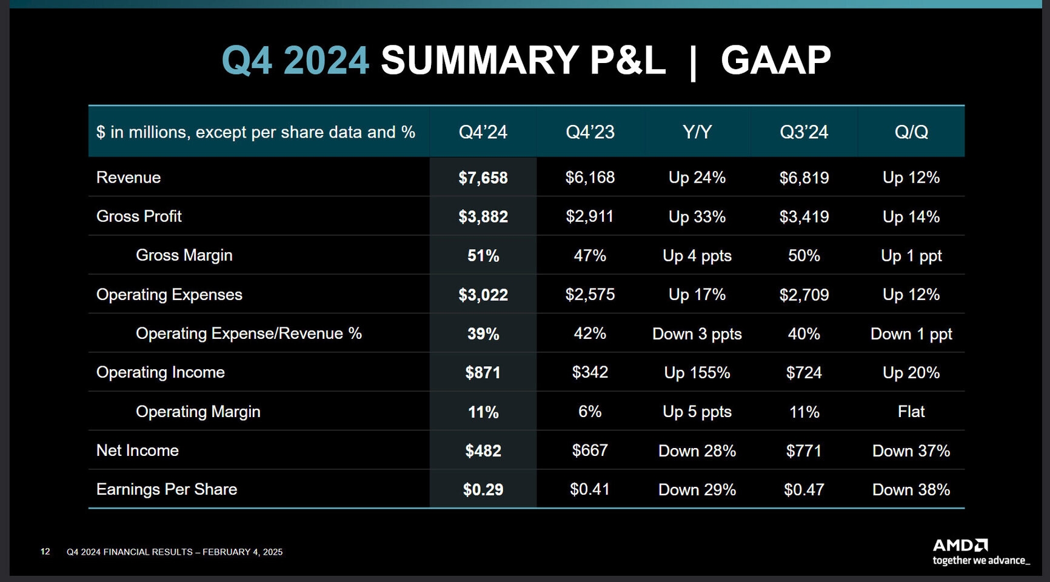The image size is (1050, 582).
Task: Select the Y/Y column header
Action: (697, 132)
